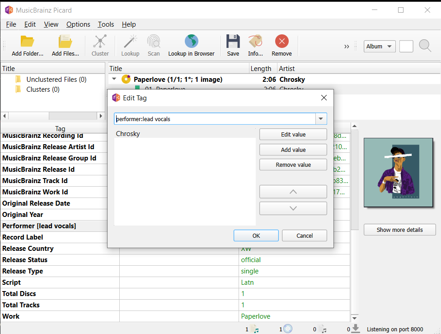Image resolution: width=441 pixels, height=334 pixels.
Task: Click the pending files status icon
Action: 323,329
